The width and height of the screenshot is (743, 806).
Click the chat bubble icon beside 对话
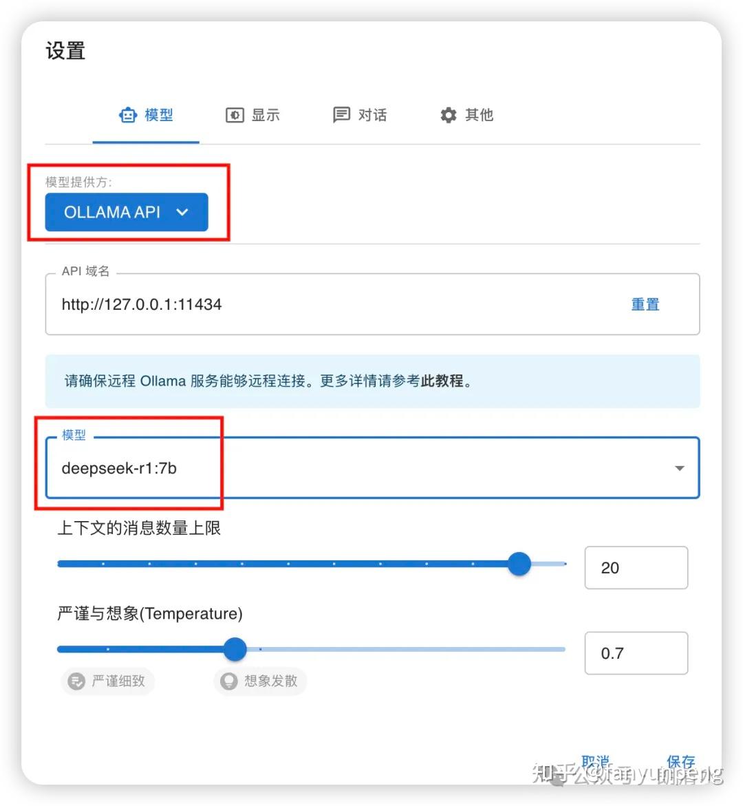pos(341,115)
